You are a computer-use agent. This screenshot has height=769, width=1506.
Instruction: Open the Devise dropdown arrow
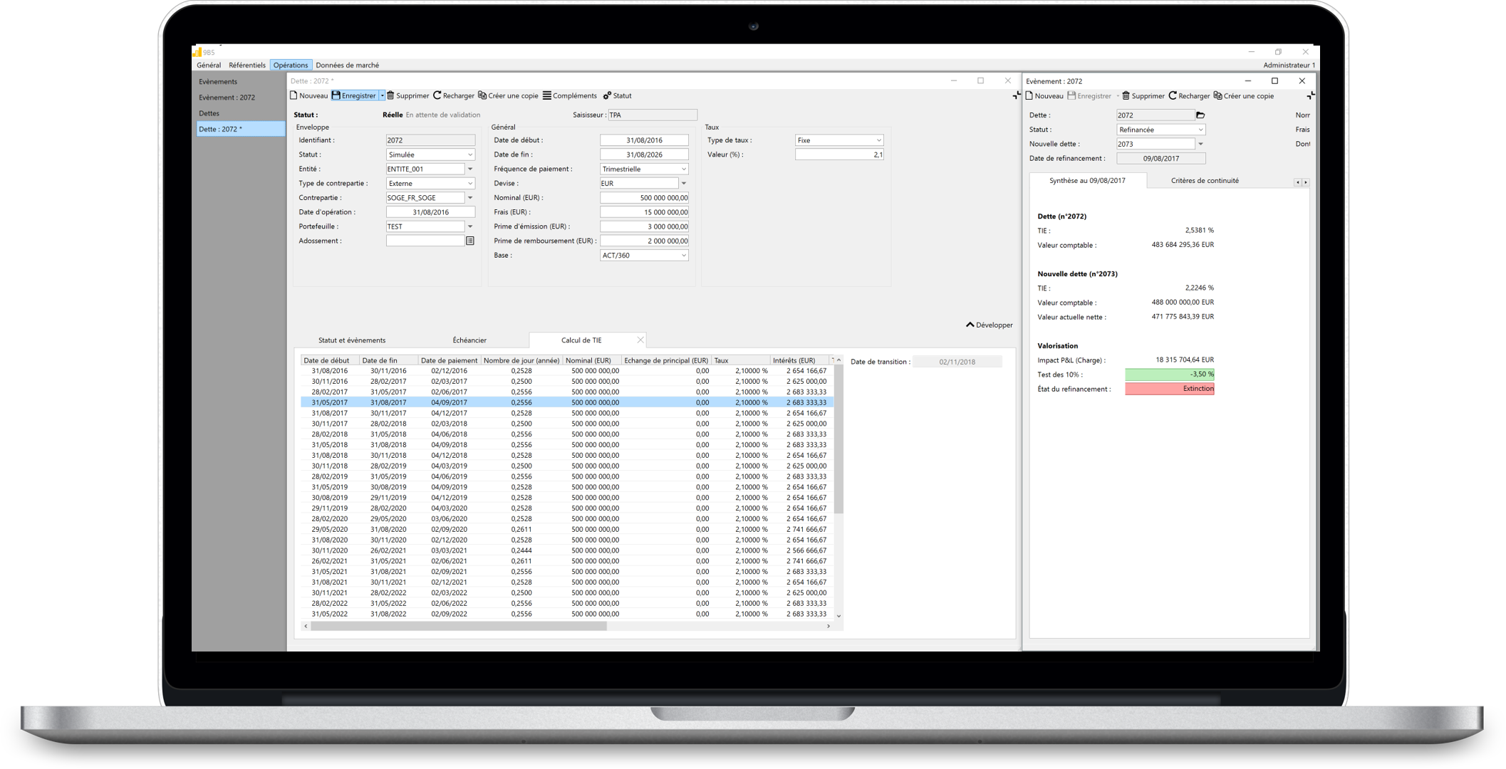click(x=684, y=184)
